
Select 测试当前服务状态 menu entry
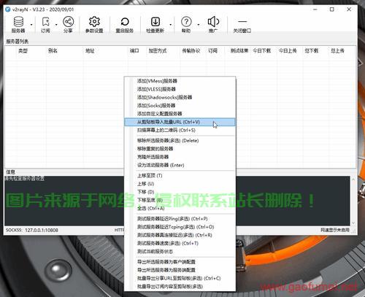pyautogui.click(x=180, y=252)
